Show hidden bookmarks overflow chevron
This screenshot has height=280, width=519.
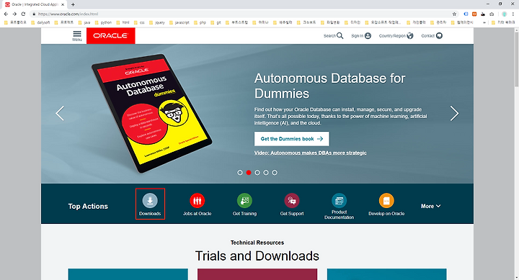(484, 22)
